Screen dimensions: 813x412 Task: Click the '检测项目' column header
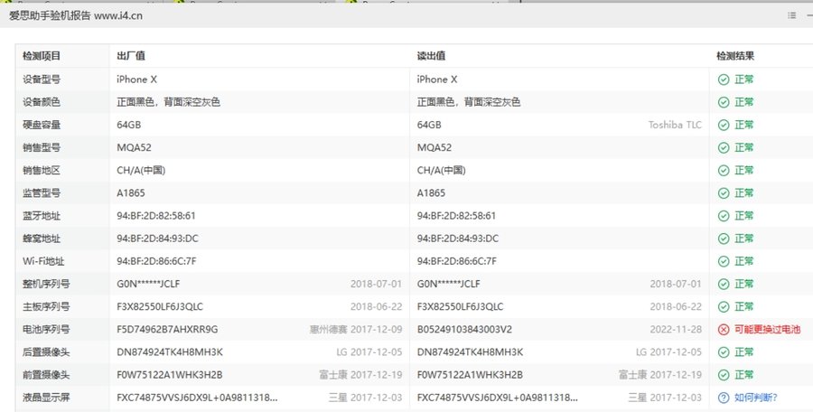(42, 56)
